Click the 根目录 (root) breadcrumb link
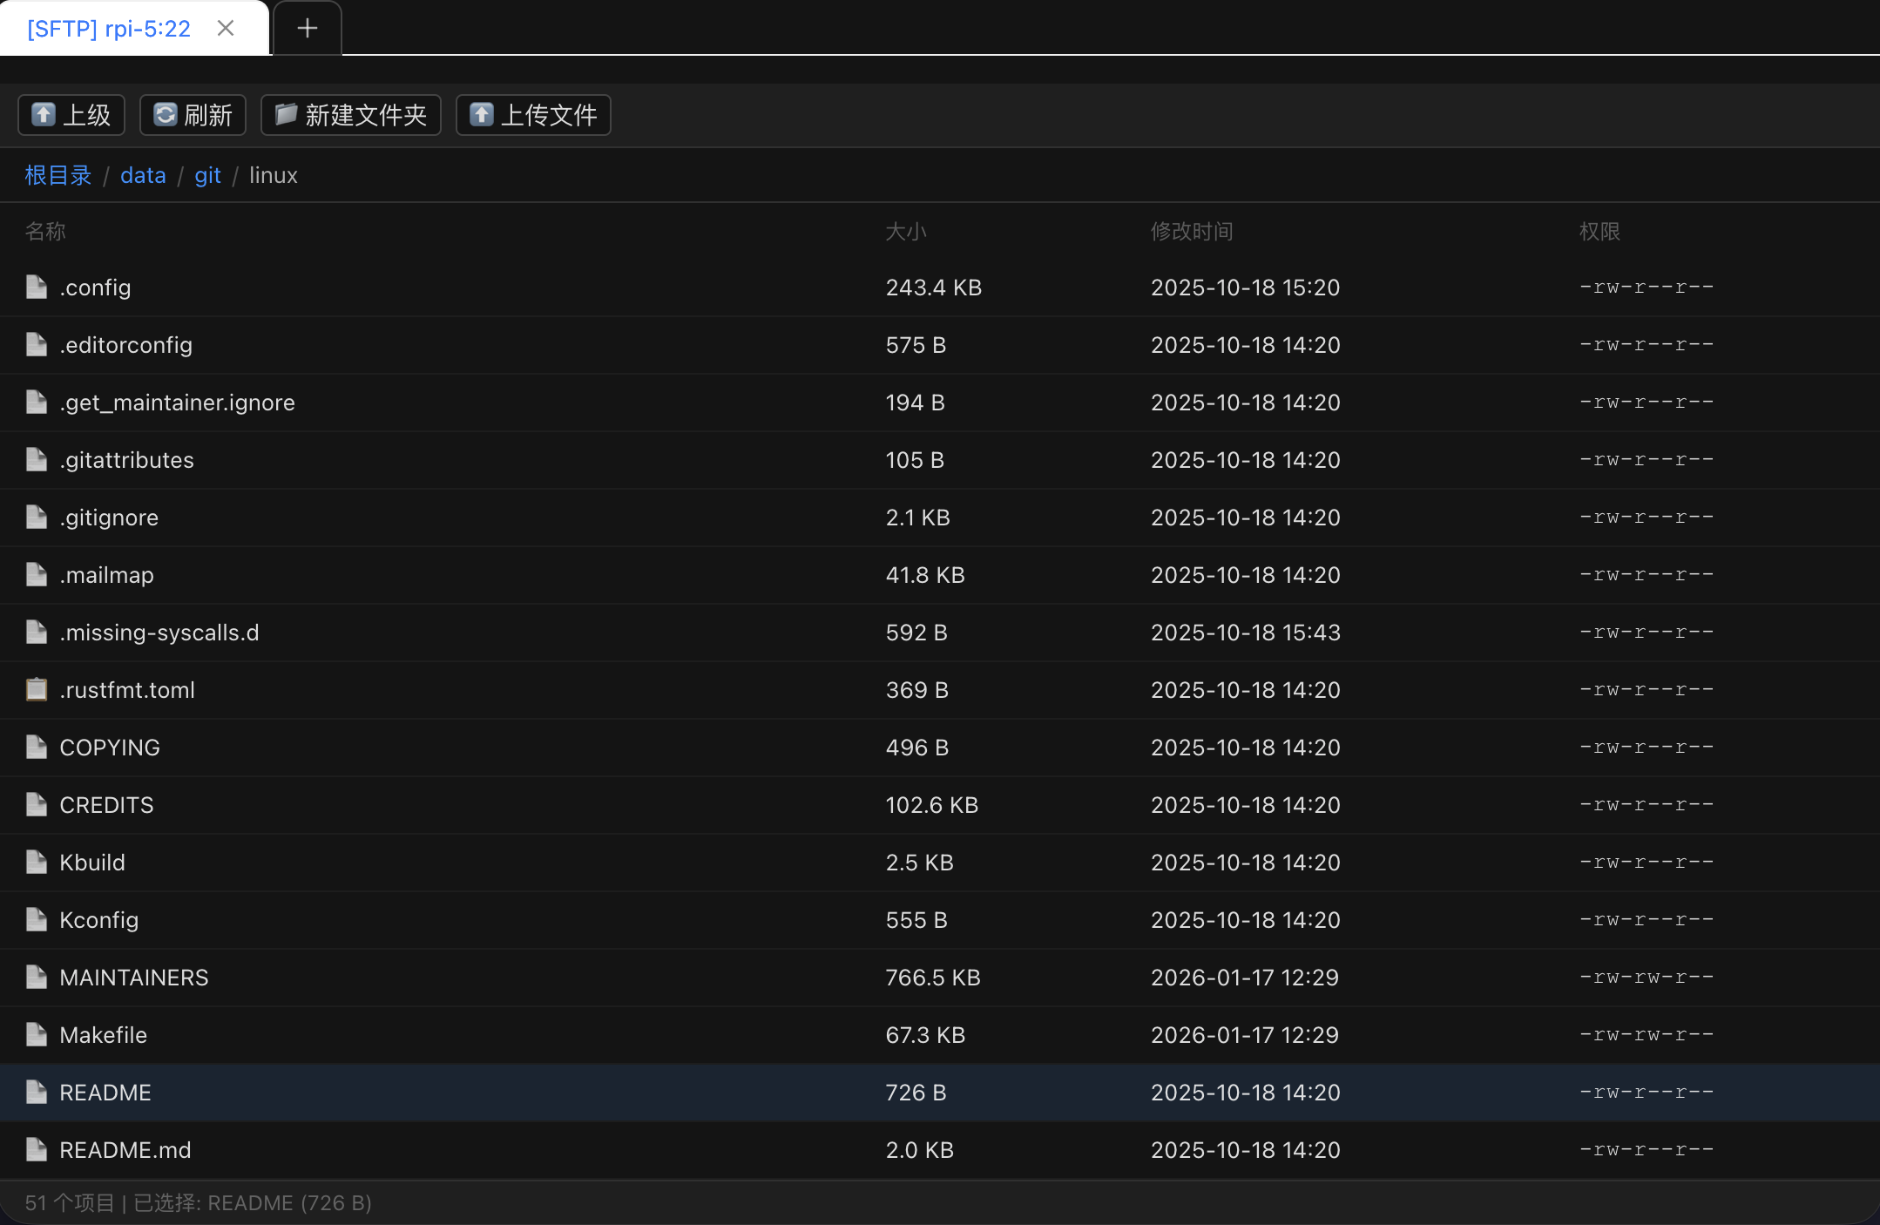Screen dimensions: 1880x1225 [x=57, y=175]
